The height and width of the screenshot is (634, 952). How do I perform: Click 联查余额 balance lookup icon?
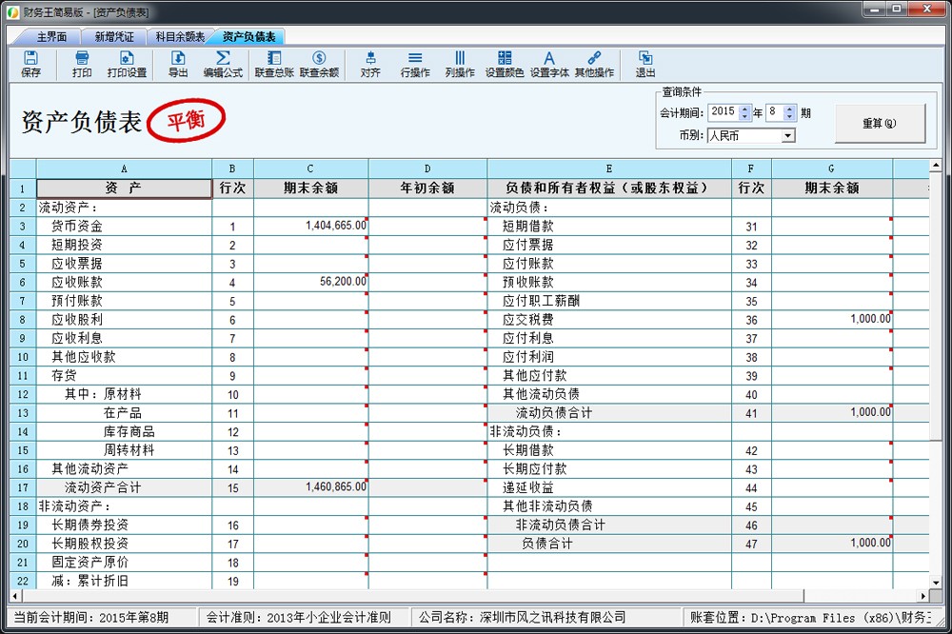[x=319, y=64]
